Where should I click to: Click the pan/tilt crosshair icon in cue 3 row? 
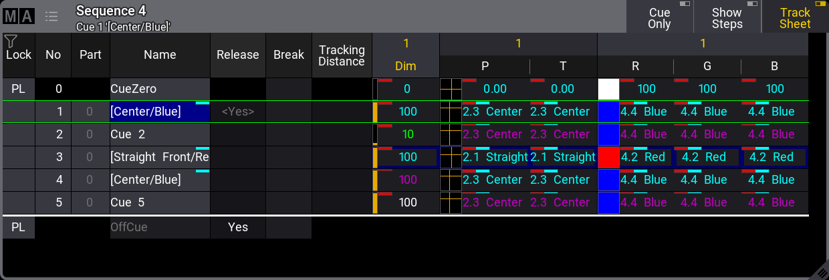[451, 157]
